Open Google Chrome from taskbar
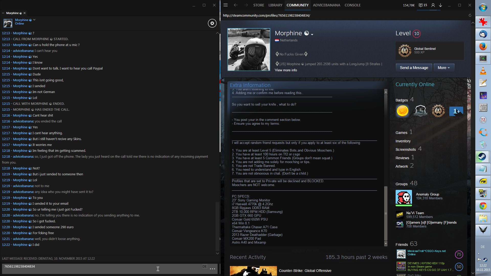Image resolution: width=491 pixels, height=276 pixels. pyautogui.click(x=483, y=206)
